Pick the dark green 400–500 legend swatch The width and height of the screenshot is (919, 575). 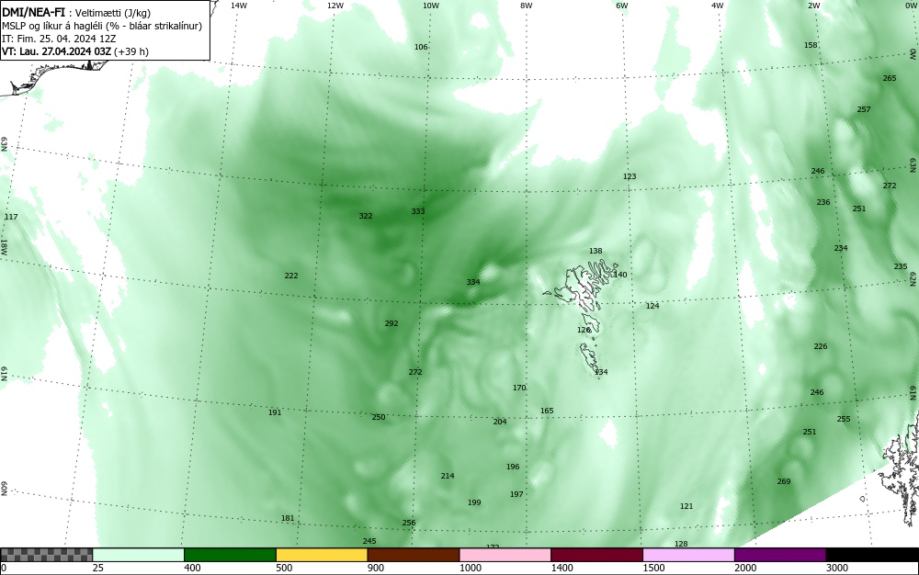(x=230, y=555)
